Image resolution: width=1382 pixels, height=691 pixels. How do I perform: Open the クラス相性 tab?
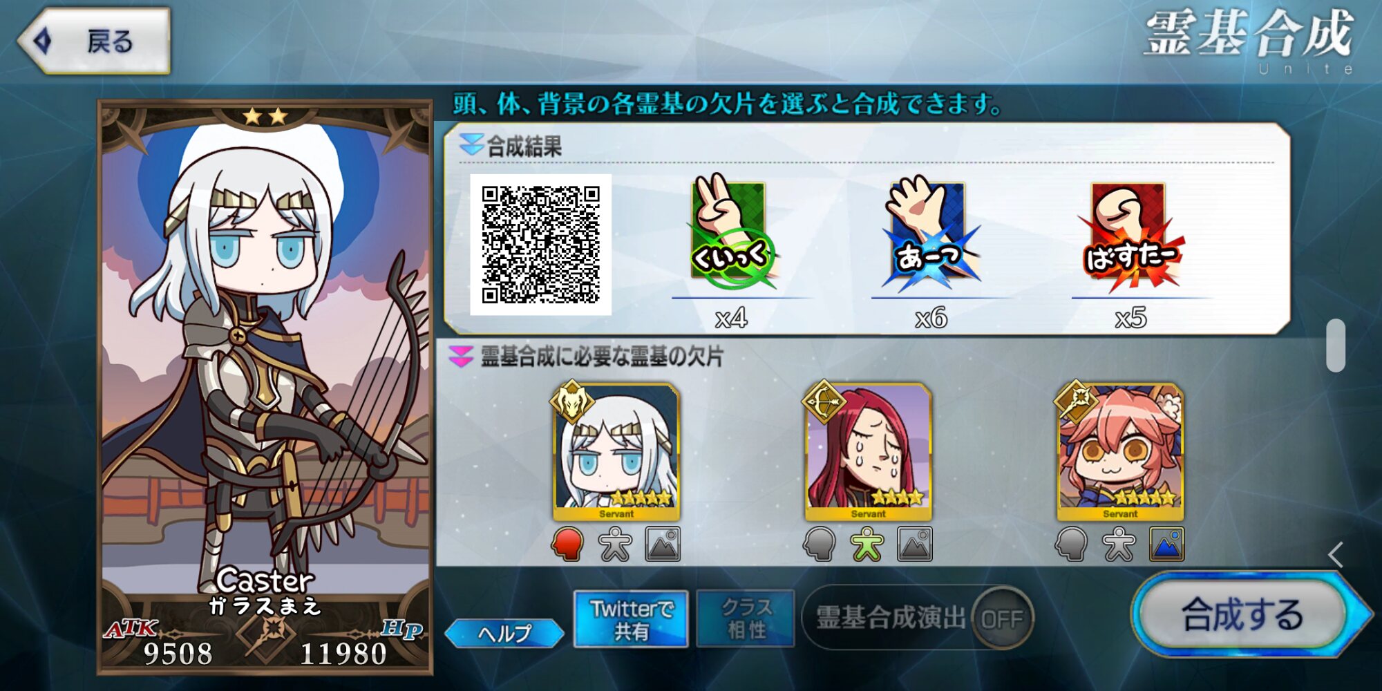[x=746, y=618]
